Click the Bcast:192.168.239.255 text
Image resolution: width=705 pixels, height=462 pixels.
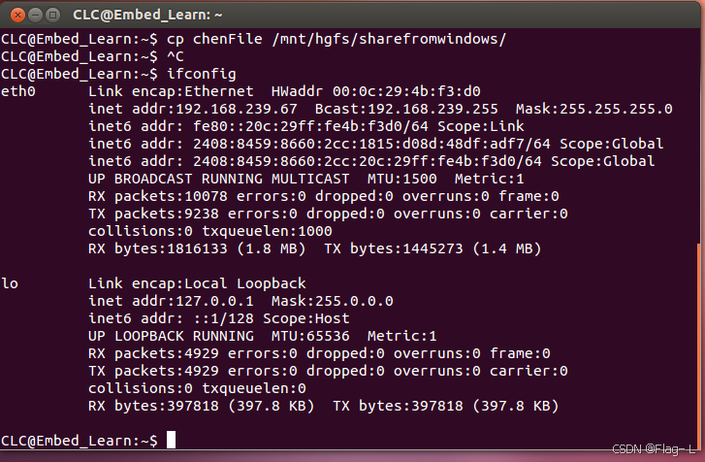coord(406,109)
